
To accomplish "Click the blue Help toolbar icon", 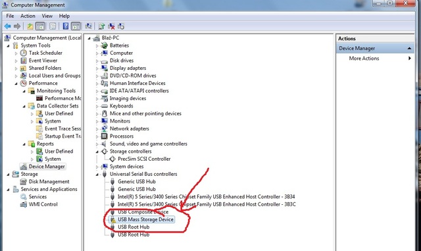I will point(66,26).
